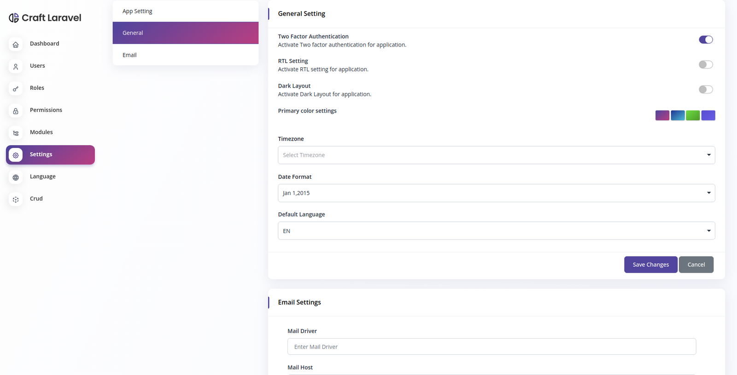Open the Select Timezone dropdown

(496, 155)
